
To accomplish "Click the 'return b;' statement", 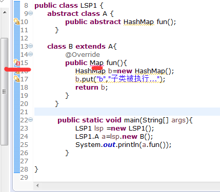I will [91, 88].
